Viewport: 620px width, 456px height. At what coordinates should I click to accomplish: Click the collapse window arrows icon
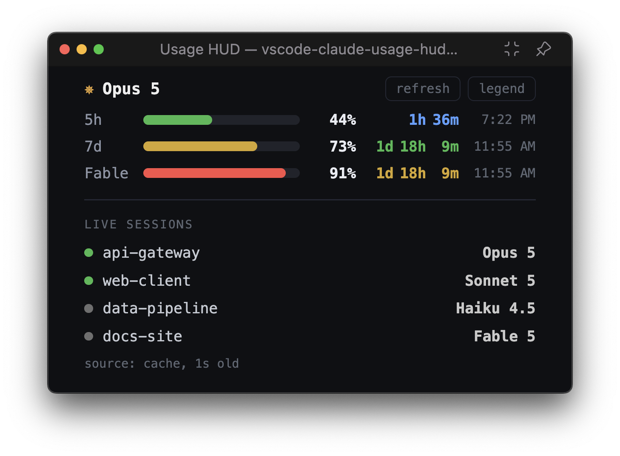pyautogui.click(x=512, y=50)
